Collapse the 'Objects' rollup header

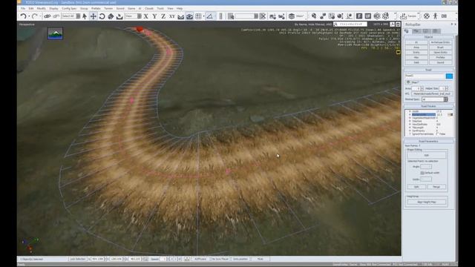(428, 37)
